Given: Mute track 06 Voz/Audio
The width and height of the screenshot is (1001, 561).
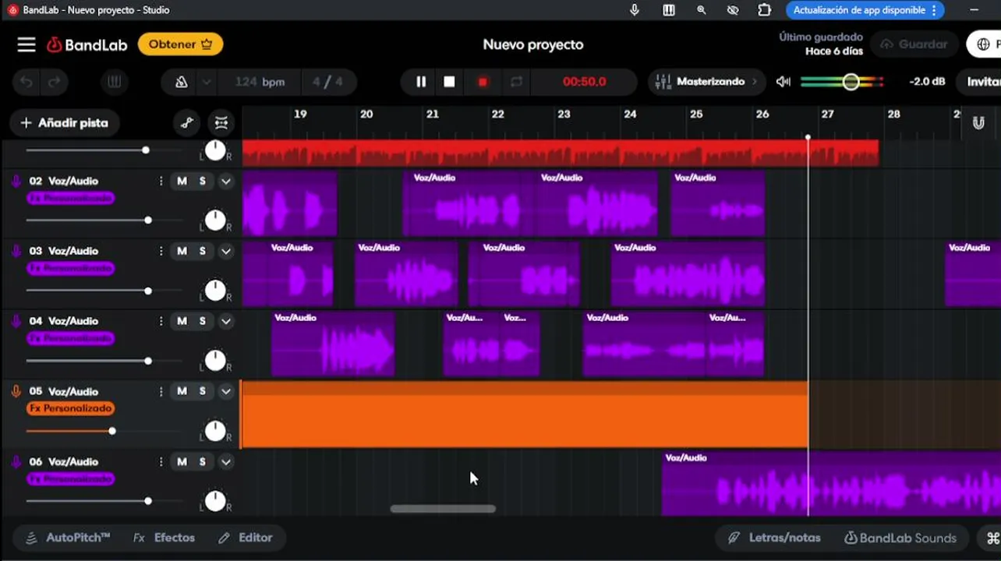Looking at the screenshot, I should tap(182, 461).
